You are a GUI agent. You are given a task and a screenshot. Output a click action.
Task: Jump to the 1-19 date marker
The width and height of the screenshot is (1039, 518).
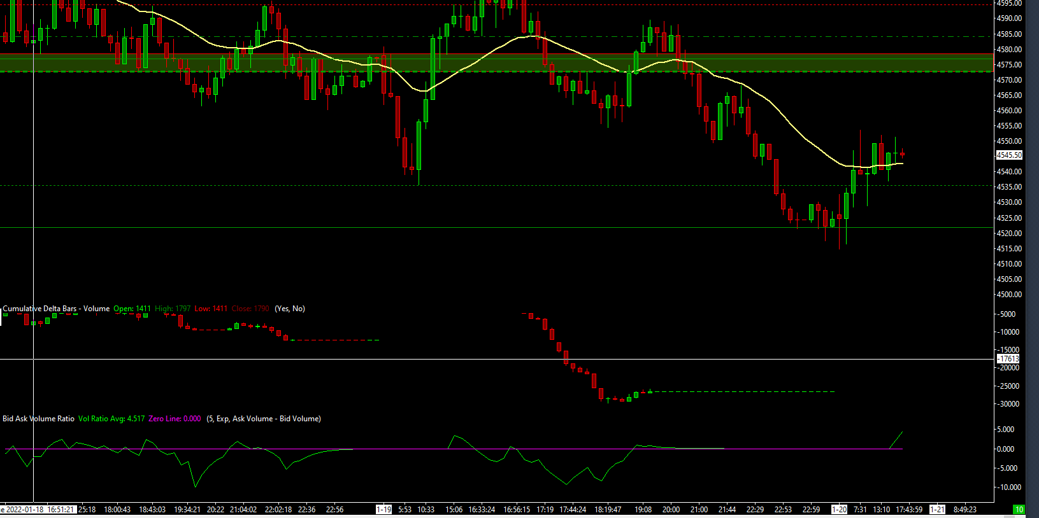coord(383,510)
